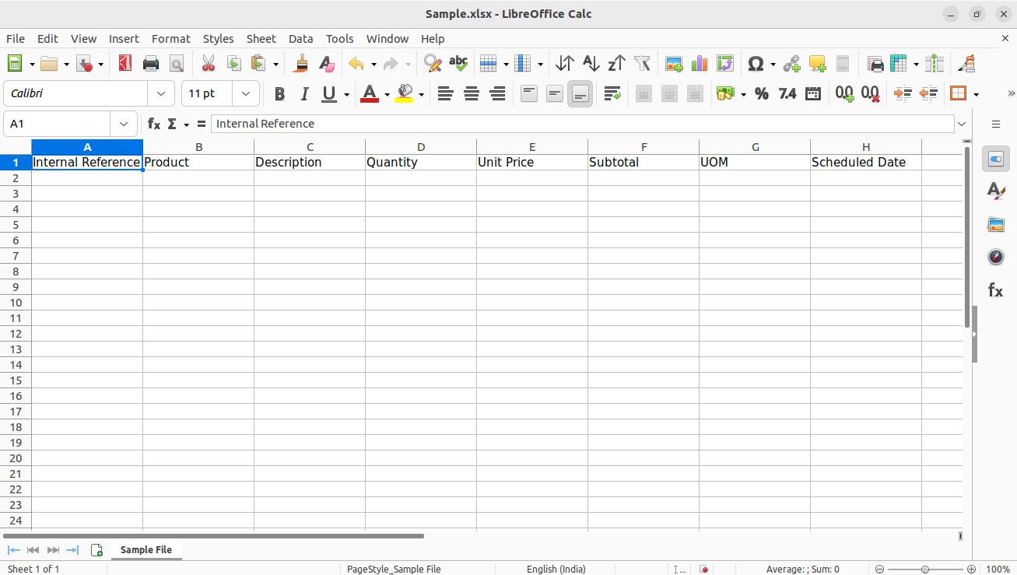Open the Styles sidebar panel

pos(996,191)
